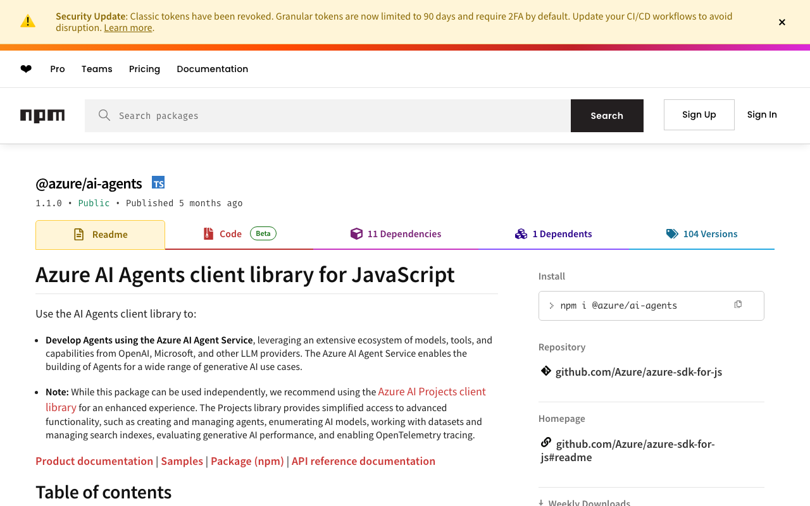View the 1 Dependents tab
This screenshot has width=810, height=506.
pyautogui.click(x=554, y=234)
